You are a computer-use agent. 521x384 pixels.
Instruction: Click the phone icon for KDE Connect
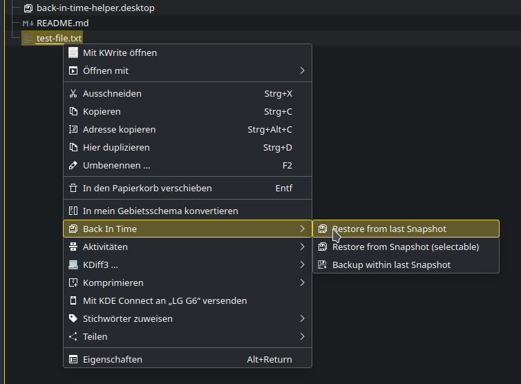pos(73,300)
